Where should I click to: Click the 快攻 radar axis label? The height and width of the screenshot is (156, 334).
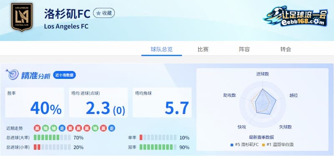242,127
